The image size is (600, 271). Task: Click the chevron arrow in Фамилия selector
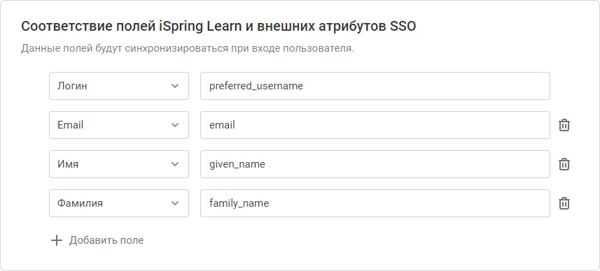point(175,203)
